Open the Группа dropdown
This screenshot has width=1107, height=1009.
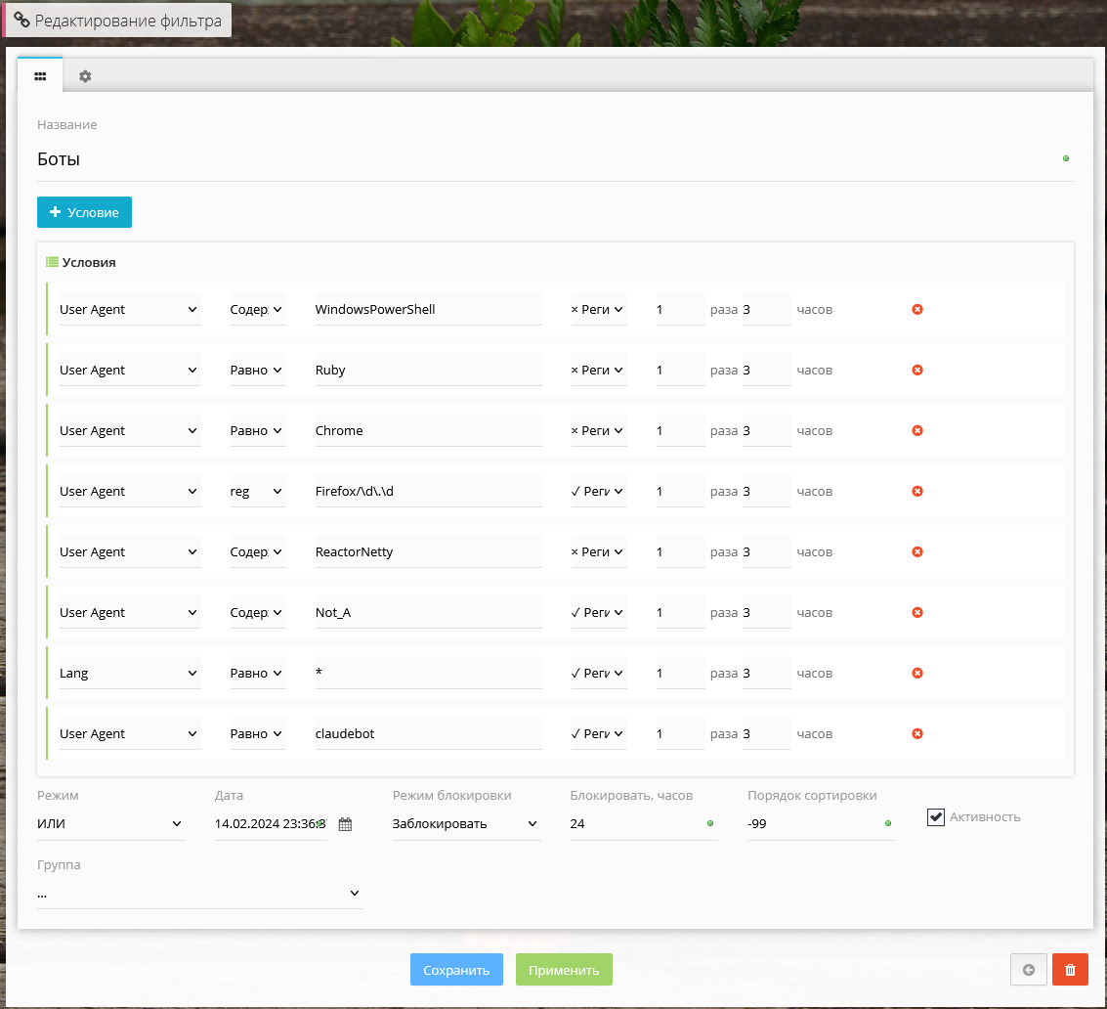coord(199,894)
